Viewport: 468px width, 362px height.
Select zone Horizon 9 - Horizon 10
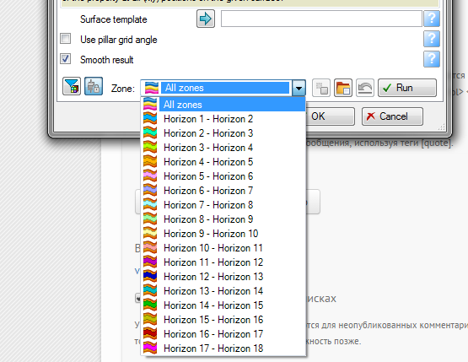[223, 234]
